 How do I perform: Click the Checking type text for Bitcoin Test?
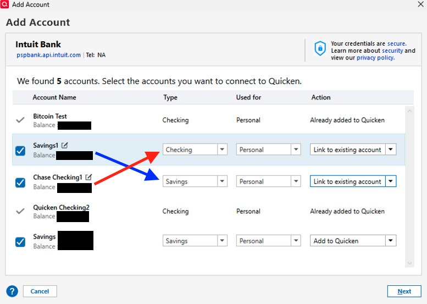pos(175,120)
